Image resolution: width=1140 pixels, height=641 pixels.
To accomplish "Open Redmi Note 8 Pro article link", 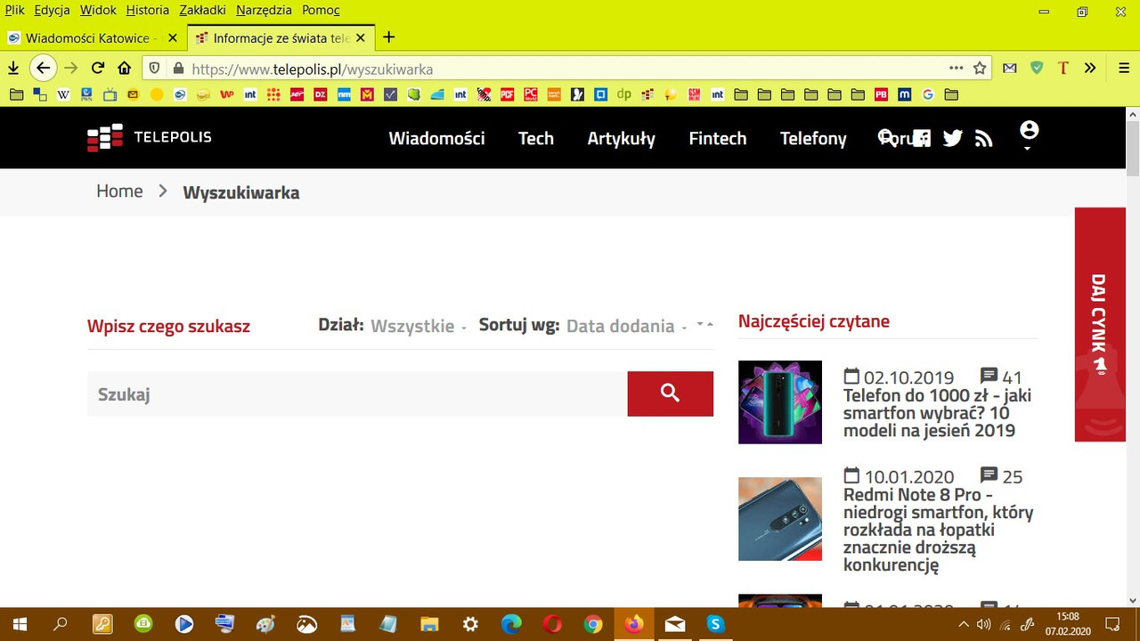I will click(x=938, y=530).
